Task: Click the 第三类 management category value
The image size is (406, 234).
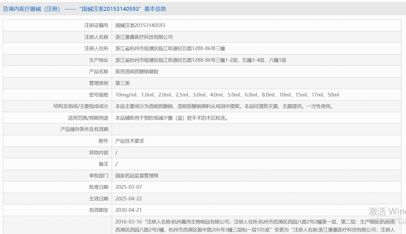Action: click(x=123, y=83)
